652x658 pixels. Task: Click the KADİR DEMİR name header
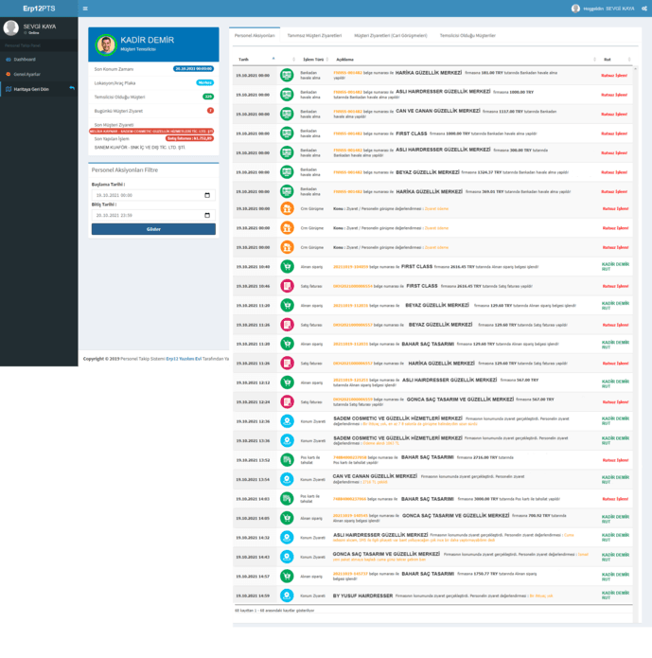pos(147,40)
